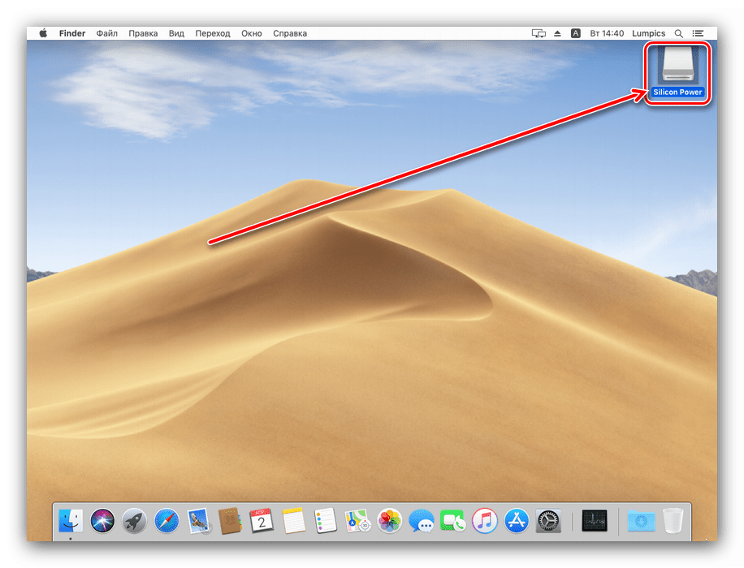744x568 pixels.
Task: Click the eject icon in menu bar
Action: pyautogui.click(x=558, y=33)
